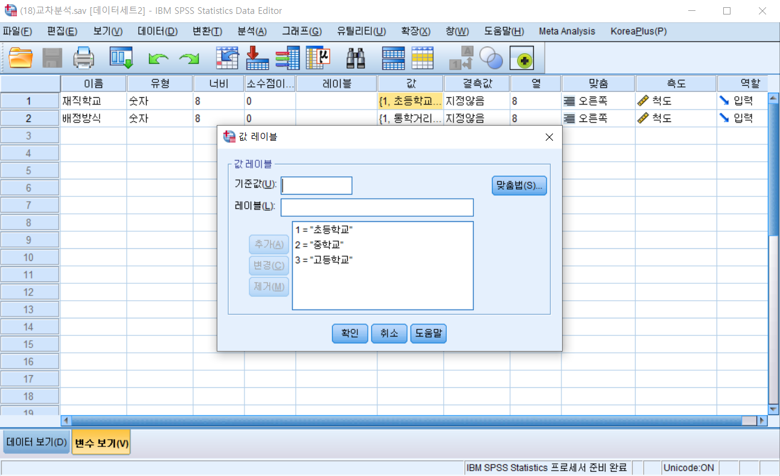Click the Variables info toolbar icon
This screenshot has width=780, height=476.
288,59
